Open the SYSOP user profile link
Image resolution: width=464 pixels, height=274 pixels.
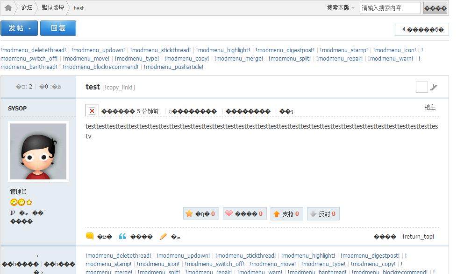point(17,109)
